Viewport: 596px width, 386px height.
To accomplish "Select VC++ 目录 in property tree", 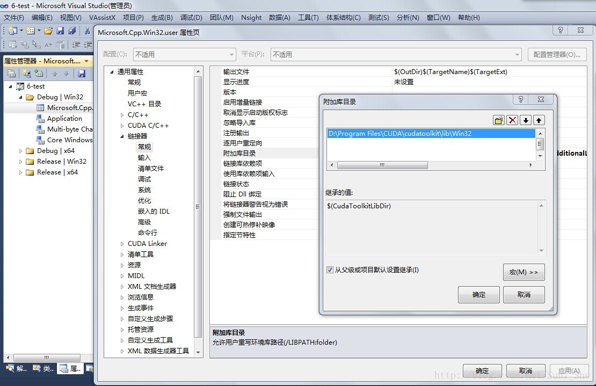I will click(x=144, y=104).
